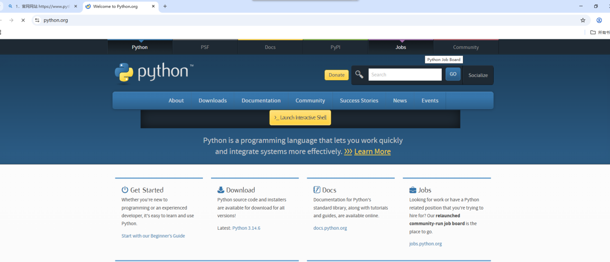Viewport: 610px width, 262px height.
Task: Click the download arrow icon beside Download heading
Action: point(221,190)
